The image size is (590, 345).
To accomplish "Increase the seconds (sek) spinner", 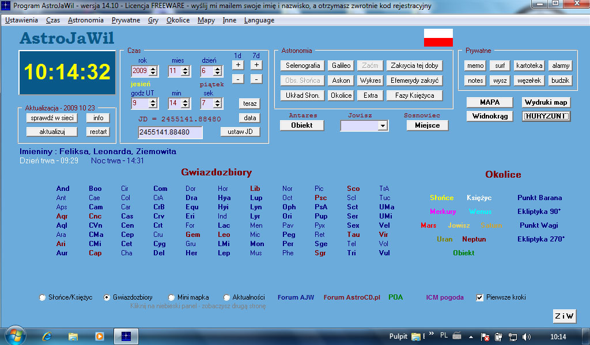I will [217, 101].
